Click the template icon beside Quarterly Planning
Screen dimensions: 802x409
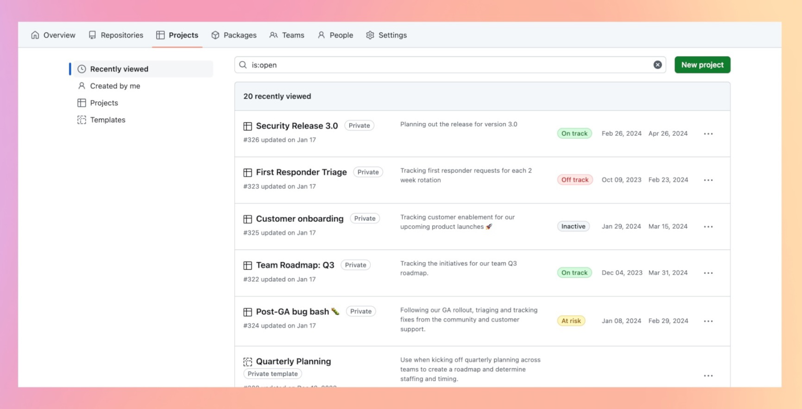[x=247, y=362]
